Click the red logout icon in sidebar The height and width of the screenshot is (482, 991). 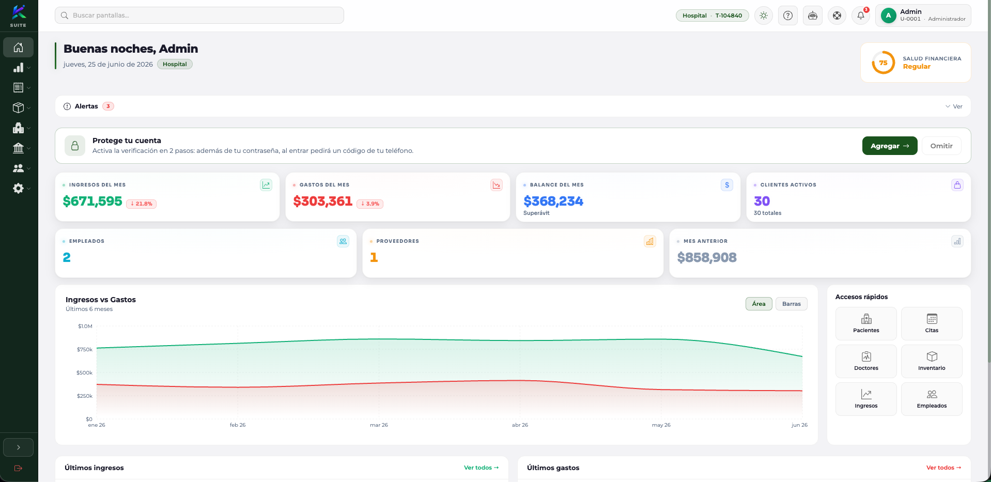point(19,468)
